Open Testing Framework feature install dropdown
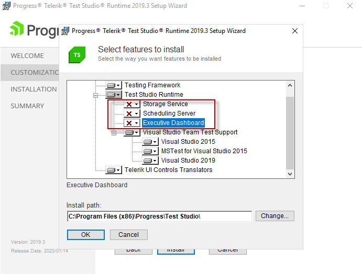362x274 pixels. [114, 86]
